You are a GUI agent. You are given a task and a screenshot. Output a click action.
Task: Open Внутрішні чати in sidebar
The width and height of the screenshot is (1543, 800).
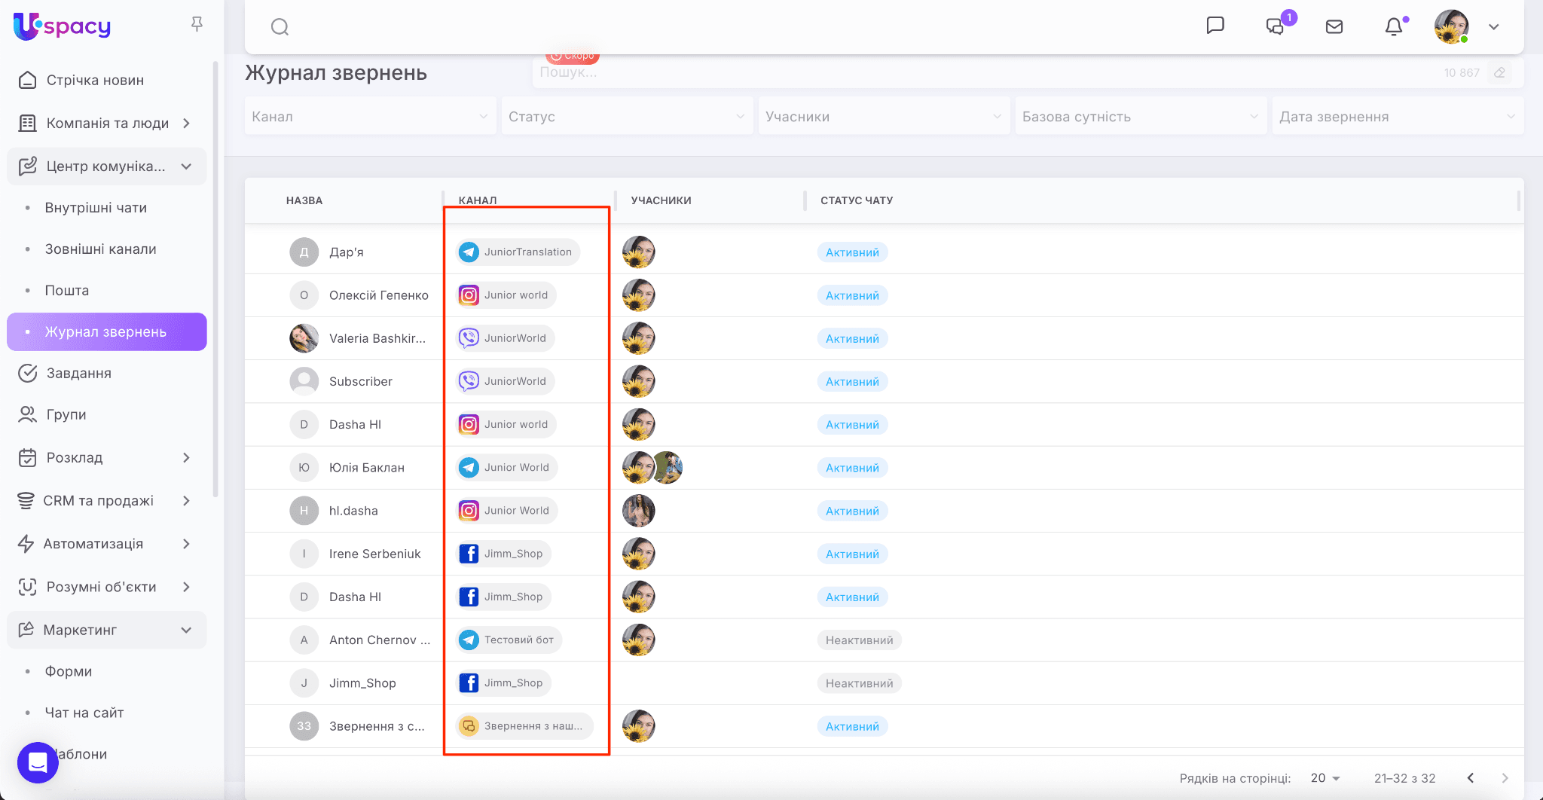pyautogui.click(x=96, y=208)
